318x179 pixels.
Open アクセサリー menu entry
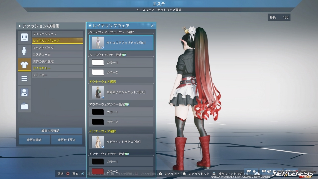[x=58, y=68]
